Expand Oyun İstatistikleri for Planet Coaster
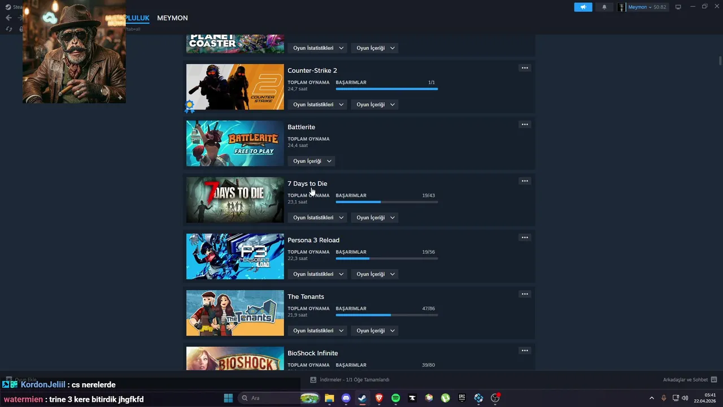This screenshot has height=407, width=723. coord(318,48)
